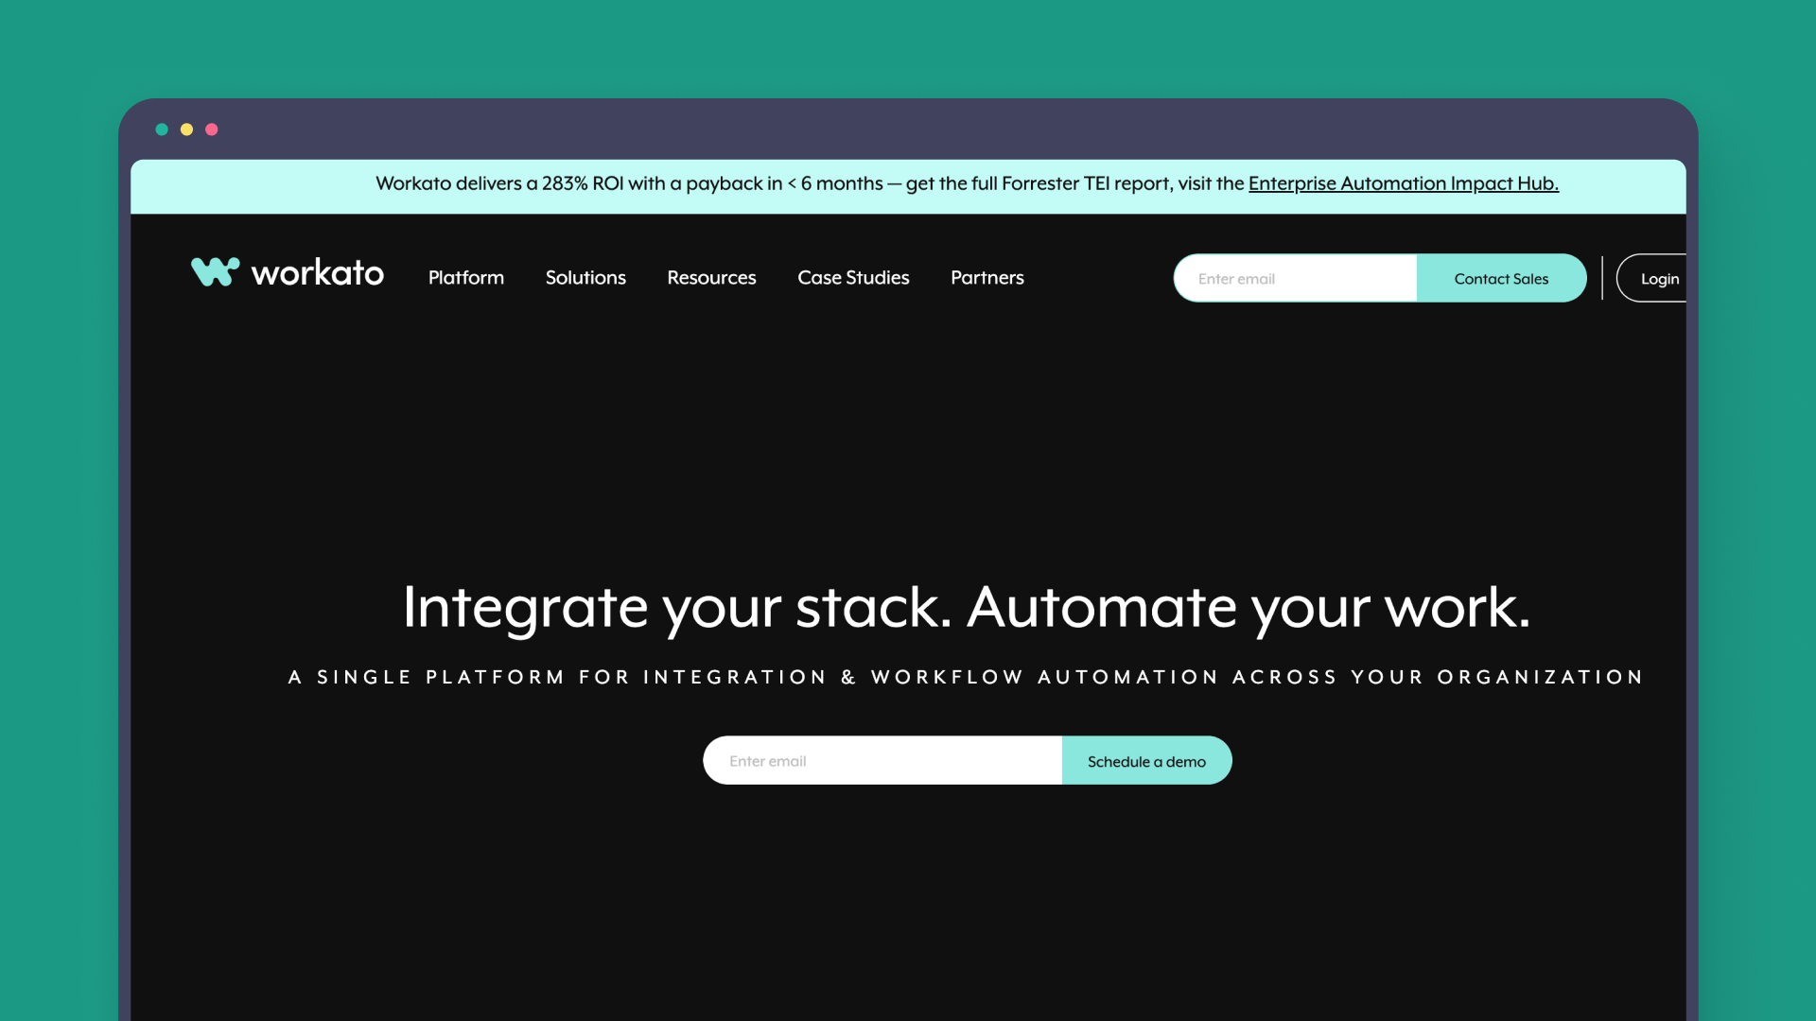The image size is (1816, 1021).
Task: Click the pink window dot
Action: (212, 130)
